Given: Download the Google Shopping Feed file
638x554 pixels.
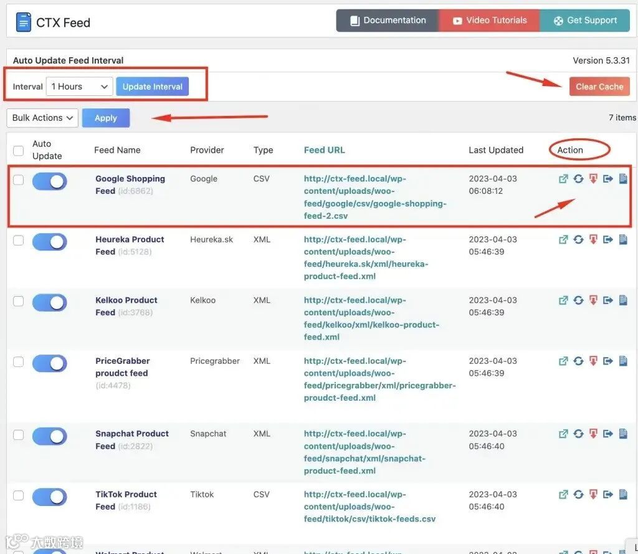Looking at the screenshot, I should [593, 179].
